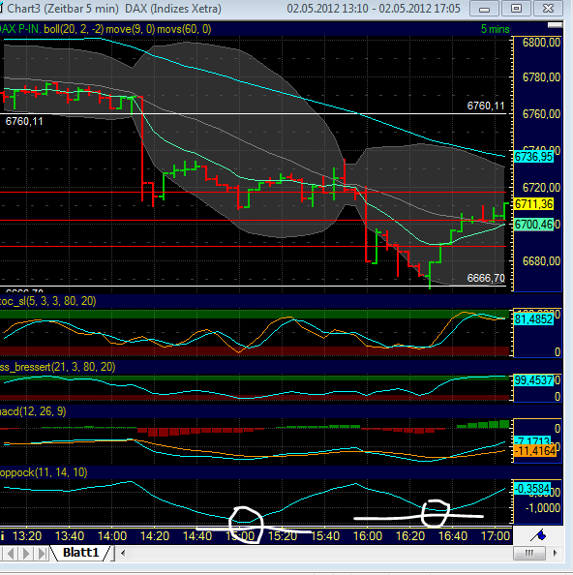The height and width of the screenshot is (575, 573).
Task: Click the '14:20' time axis label
Action: pyautogui.click(x=155, y=536)
